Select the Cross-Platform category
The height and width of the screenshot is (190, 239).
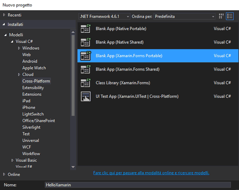tap(36, 81)
